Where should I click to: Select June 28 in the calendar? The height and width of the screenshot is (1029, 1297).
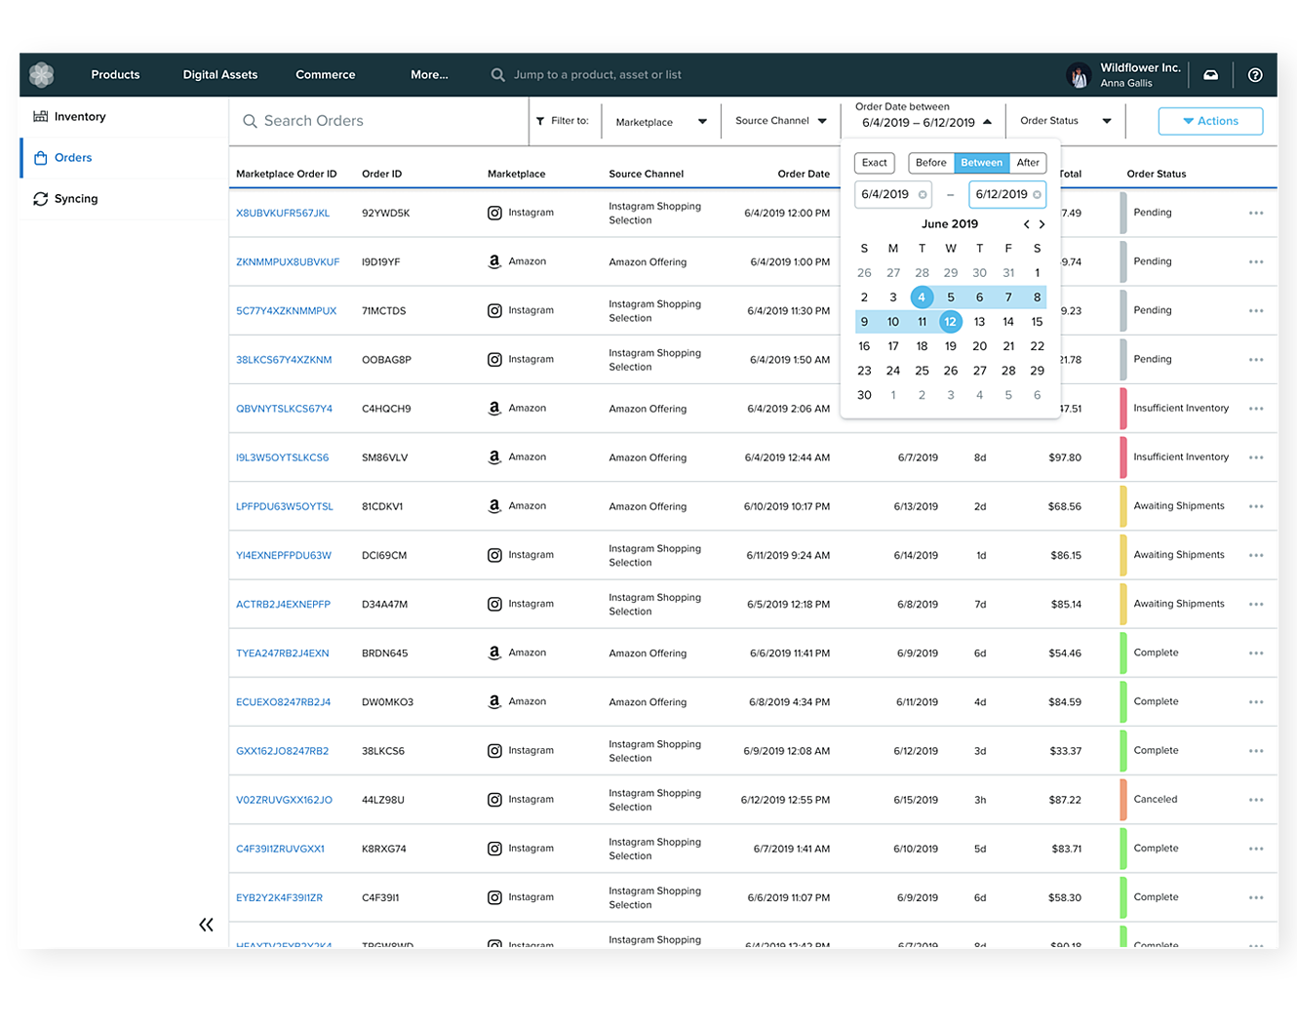[x=1008, y=371]
